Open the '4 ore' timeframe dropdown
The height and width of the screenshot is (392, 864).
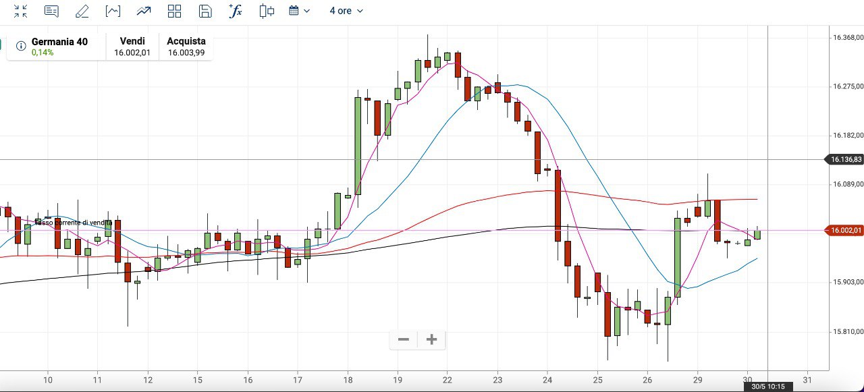pos(346,11)
